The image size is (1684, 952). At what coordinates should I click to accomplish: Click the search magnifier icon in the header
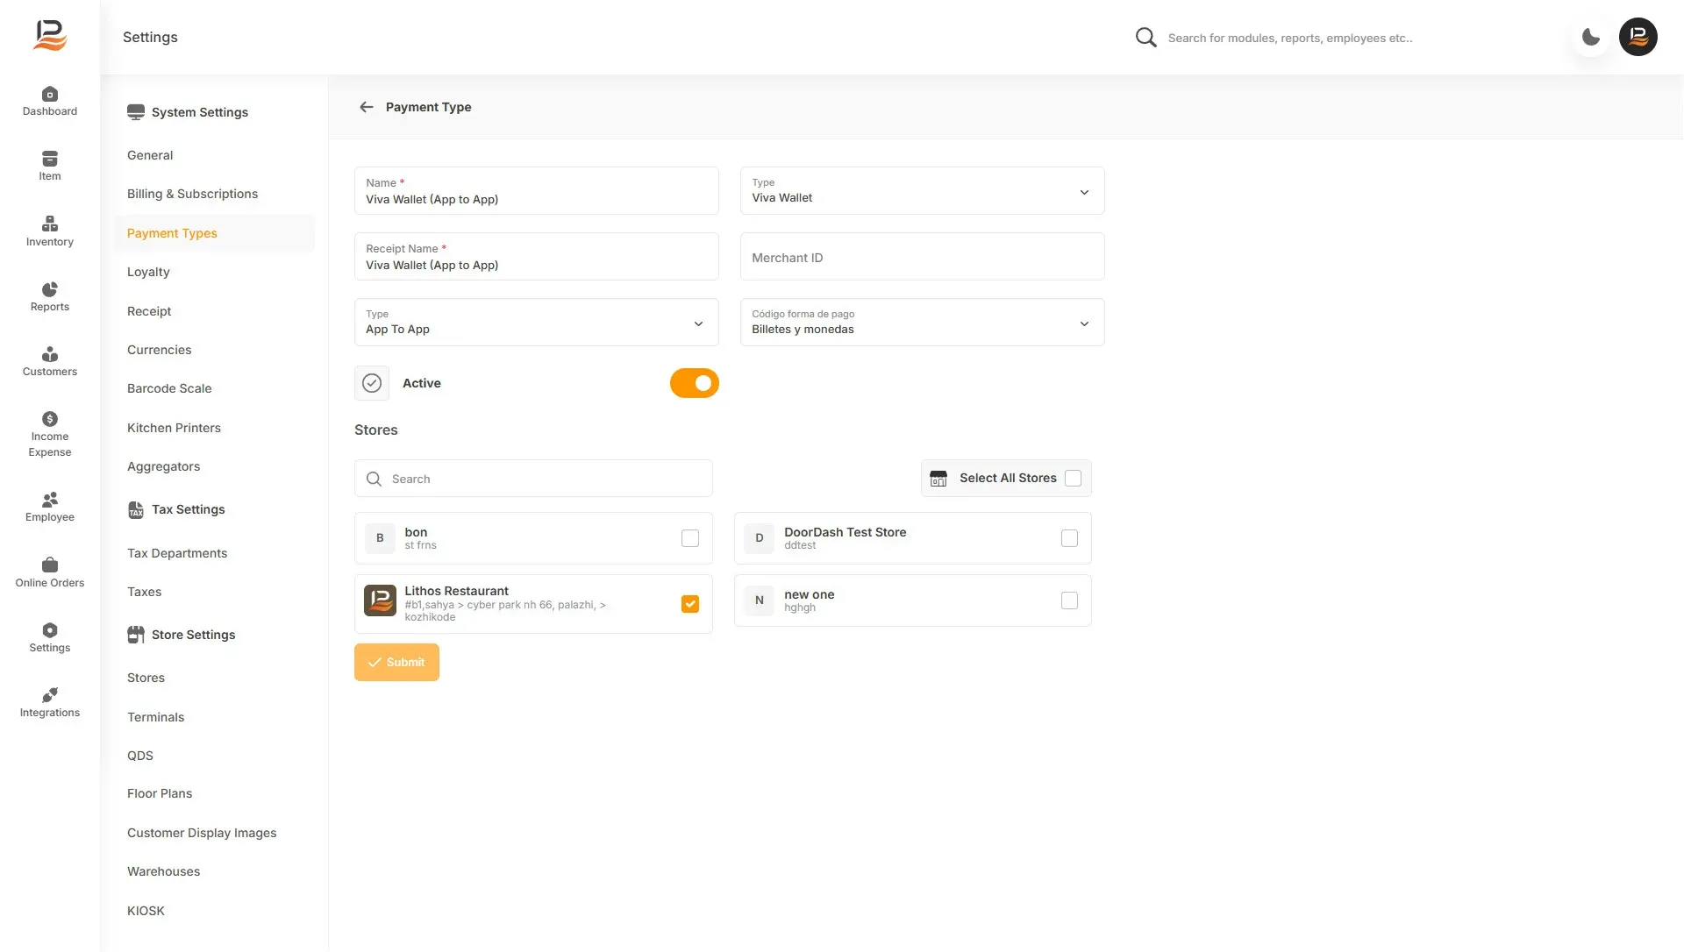coord(1145,38)
